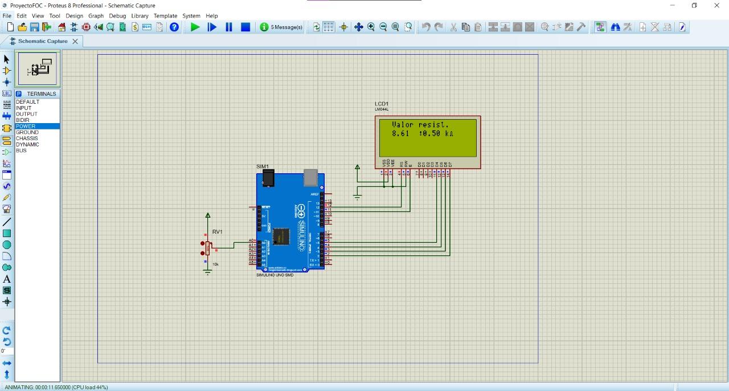Select the Wire Label mode
Screen dimensions: 729x391
tap(7, 93)
